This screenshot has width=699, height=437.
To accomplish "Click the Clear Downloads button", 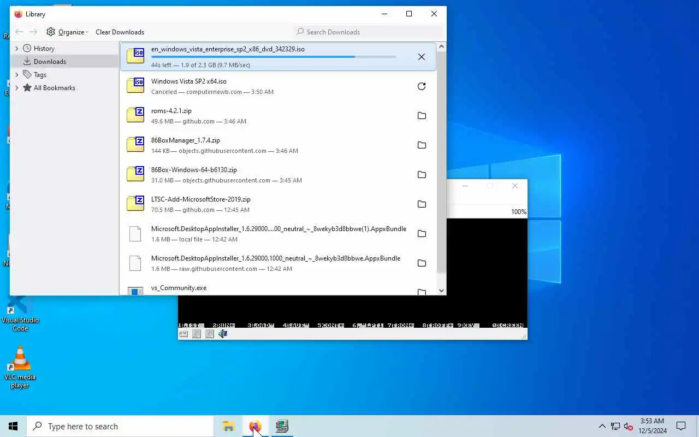I will coord(120,32).
